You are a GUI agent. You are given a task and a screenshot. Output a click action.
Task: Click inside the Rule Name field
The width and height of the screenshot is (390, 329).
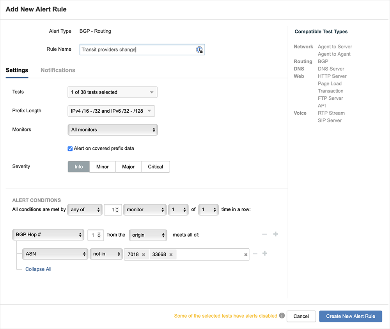coord(133,50)
